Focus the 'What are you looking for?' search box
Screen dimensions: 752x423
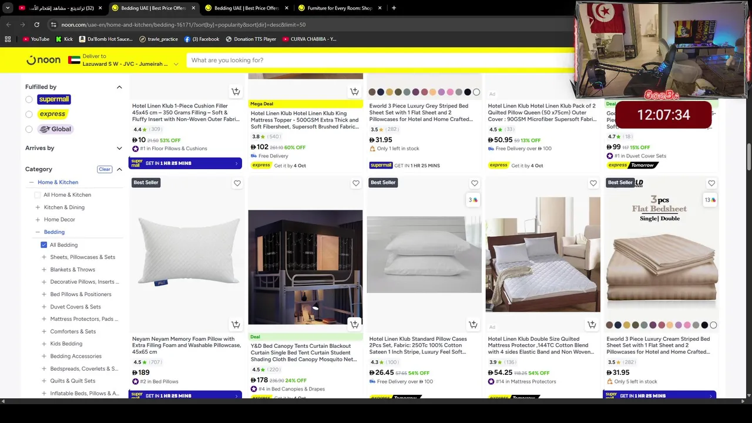379,60
